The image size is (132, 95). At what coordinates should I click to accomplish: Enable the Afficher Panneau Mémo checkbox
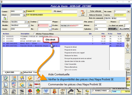pyautogui.click(x=34, y=34)
